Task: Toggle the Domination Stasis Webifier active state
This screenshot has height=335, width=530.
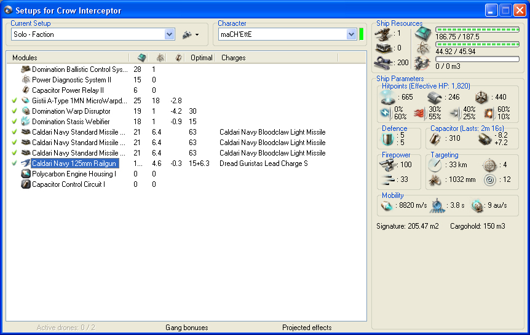Action: 14,122
